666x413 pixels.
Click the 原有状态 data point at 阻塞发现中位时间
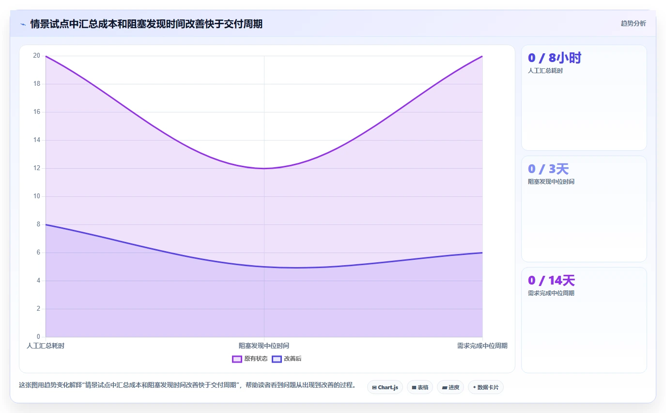tap(264, 168)
